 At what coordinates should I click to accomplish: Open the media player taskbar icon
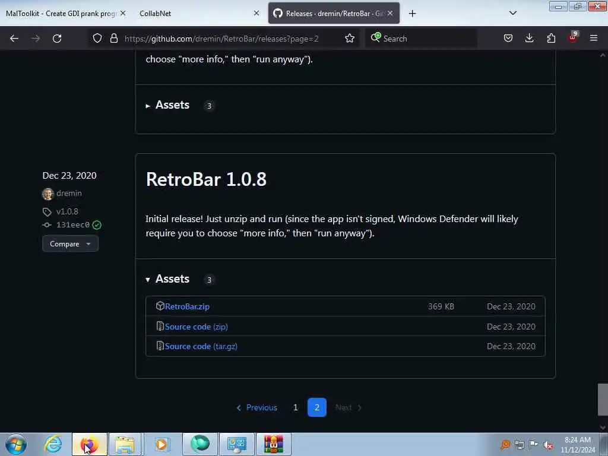pyautogui.click(x=161, y=444)
